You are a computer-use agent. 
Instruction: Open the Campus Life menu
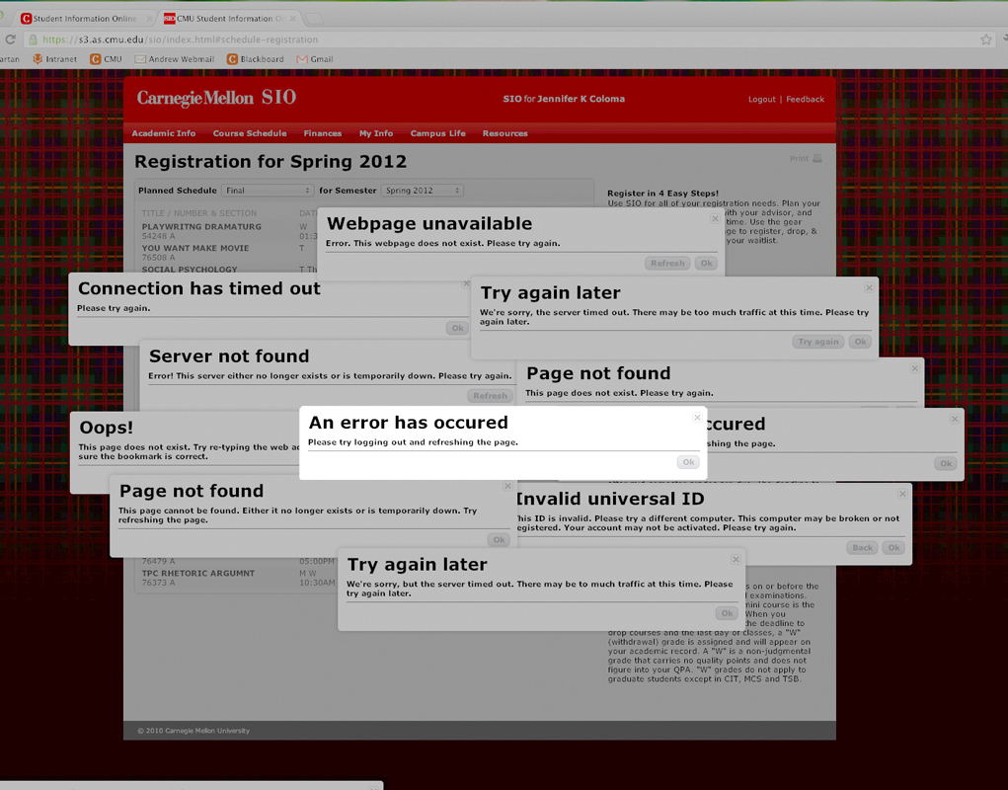click(x=437, y=133)
